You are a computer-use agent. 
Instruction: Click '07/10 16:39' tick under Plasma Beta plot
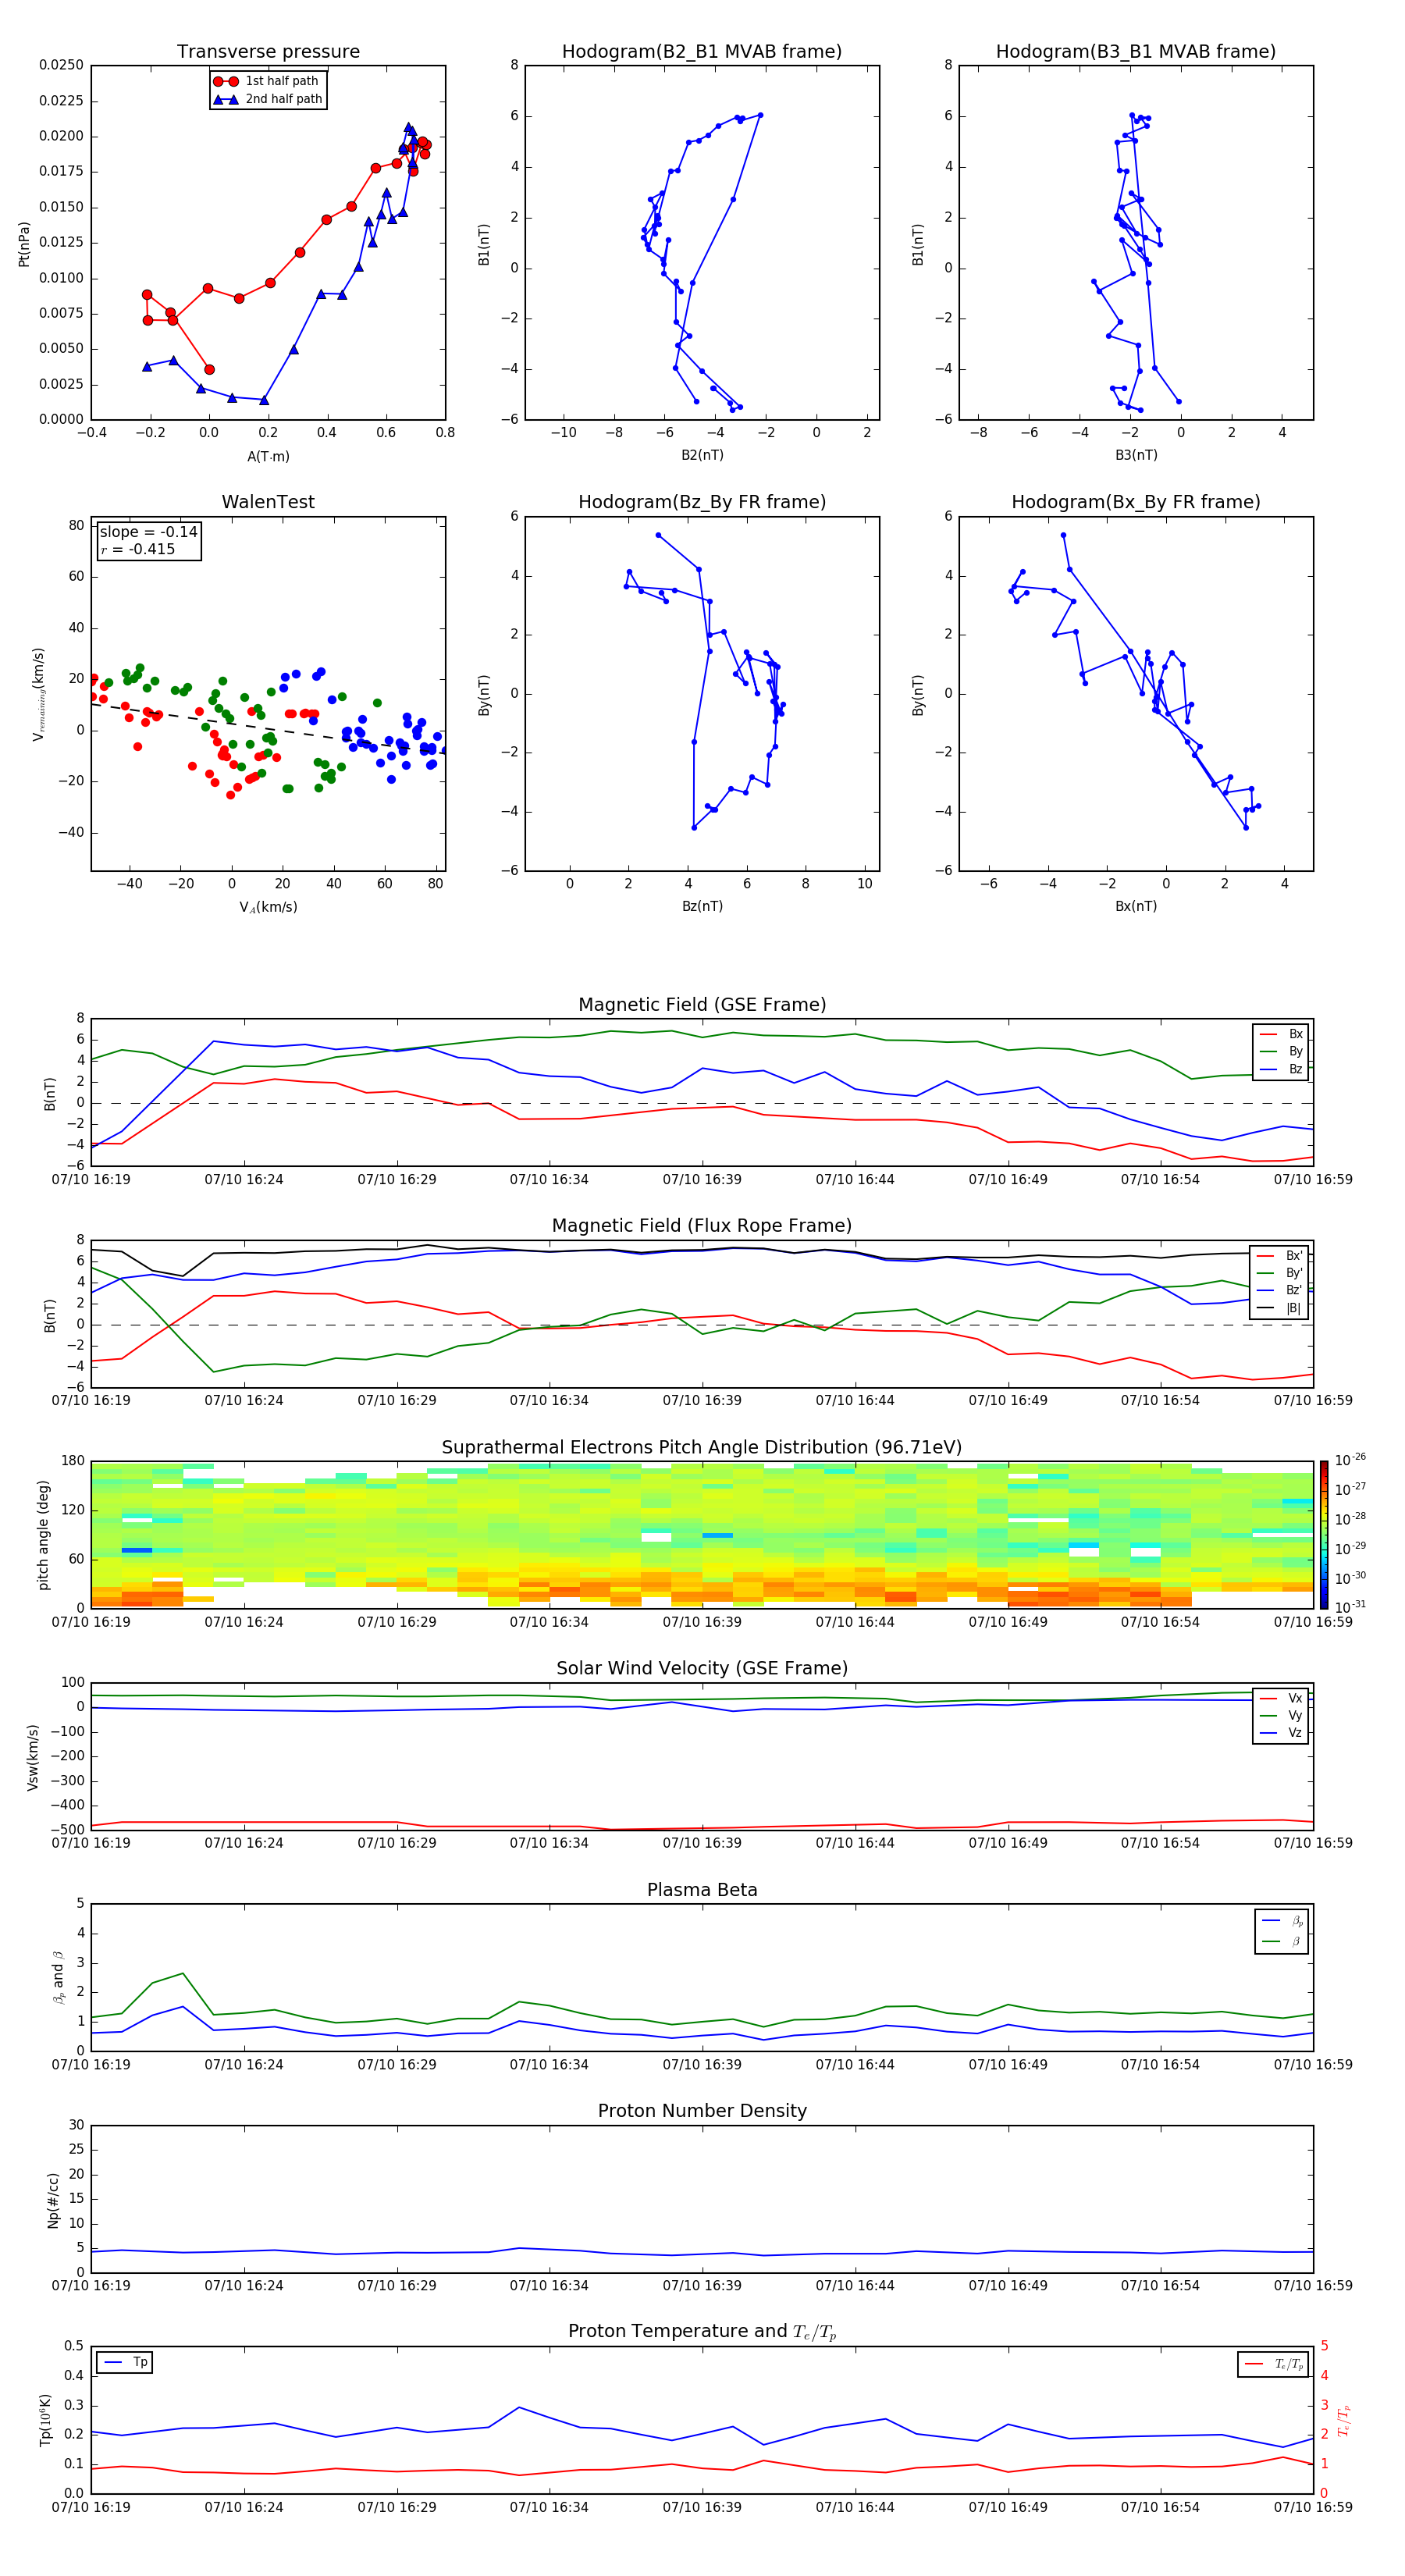(702, 2065)
